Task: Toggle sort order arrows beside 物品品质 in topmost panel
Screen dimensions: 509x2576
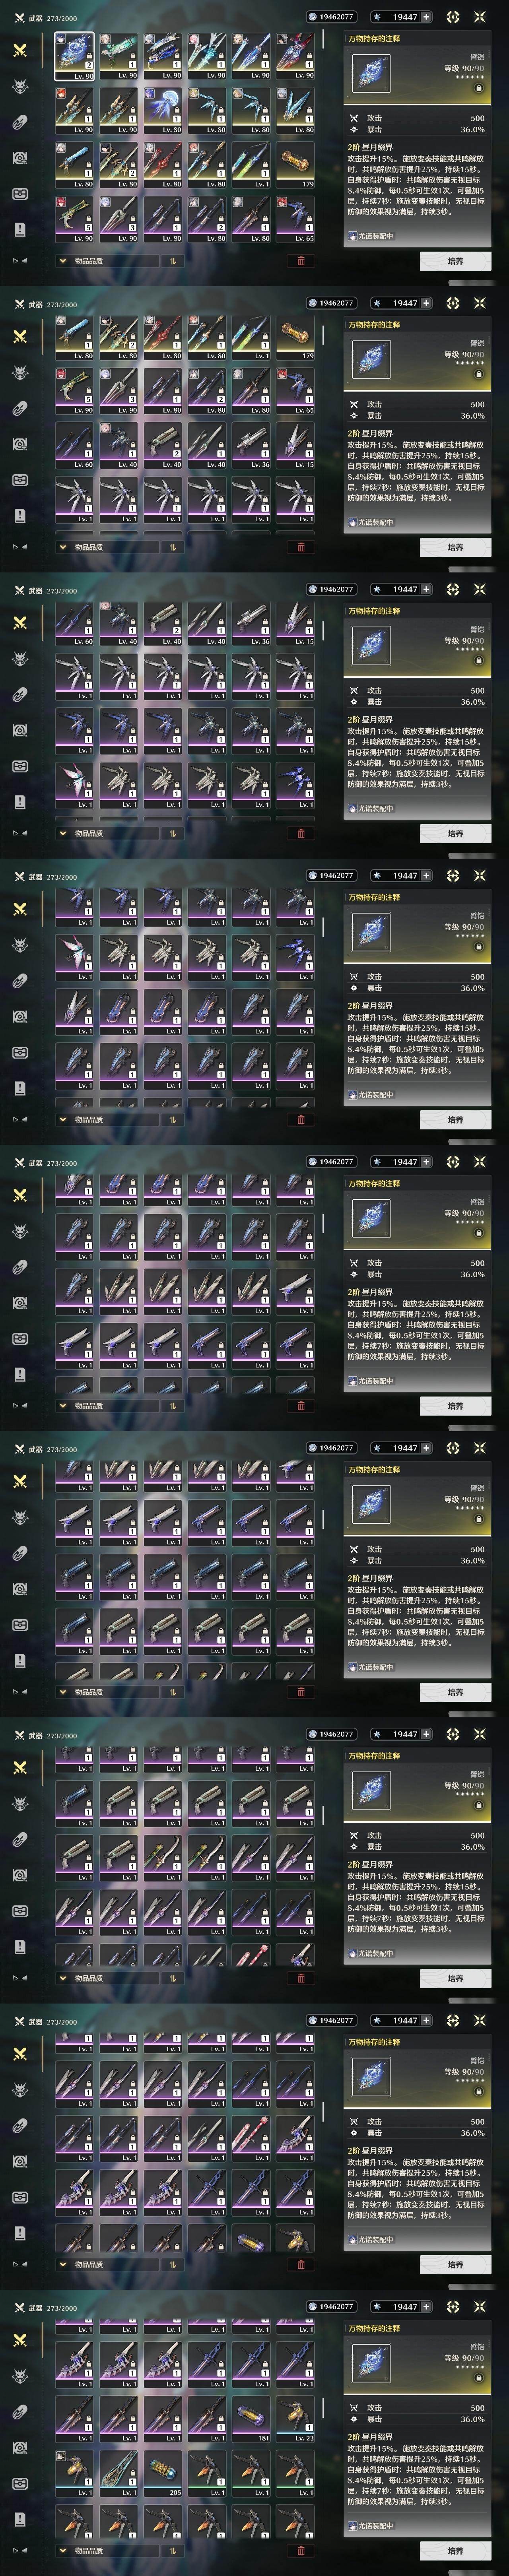Action: click(x=172, y=261)
